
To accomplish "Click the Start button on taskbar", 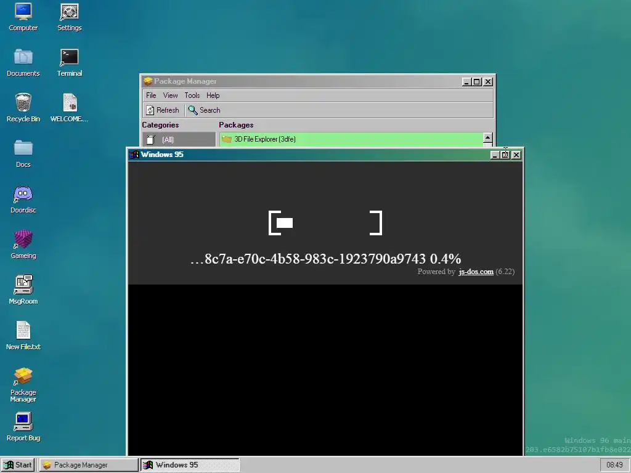I will pos(18,465).
